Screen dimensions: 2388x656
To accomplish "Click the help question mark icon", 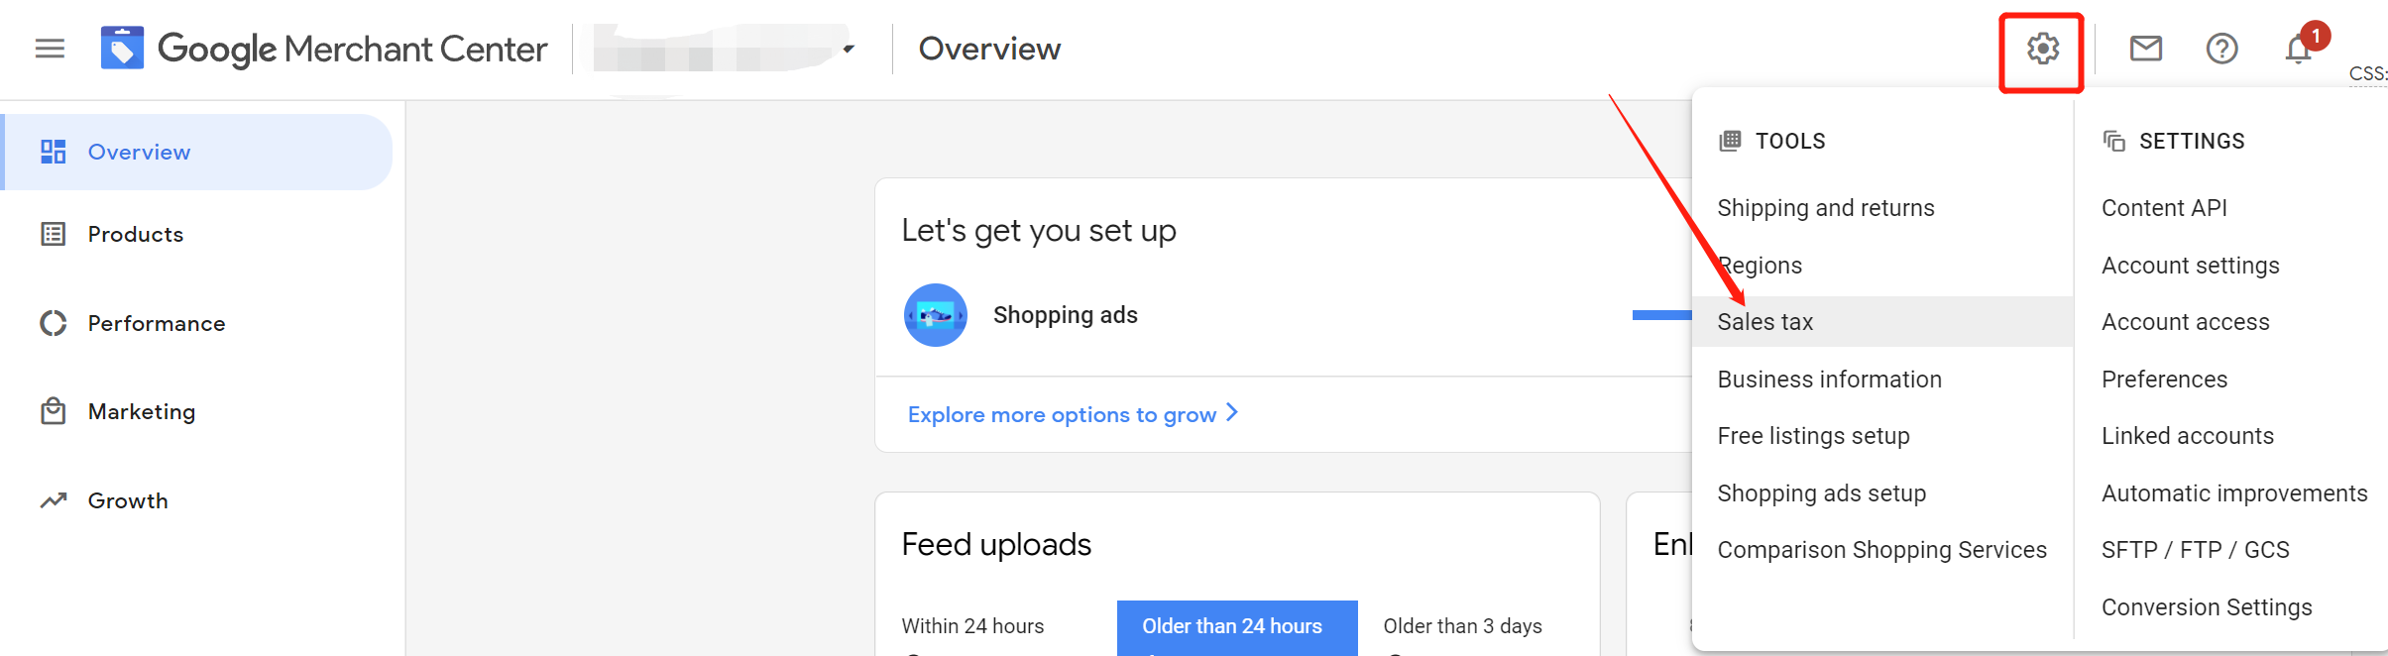I will [x=2221, y=49].
